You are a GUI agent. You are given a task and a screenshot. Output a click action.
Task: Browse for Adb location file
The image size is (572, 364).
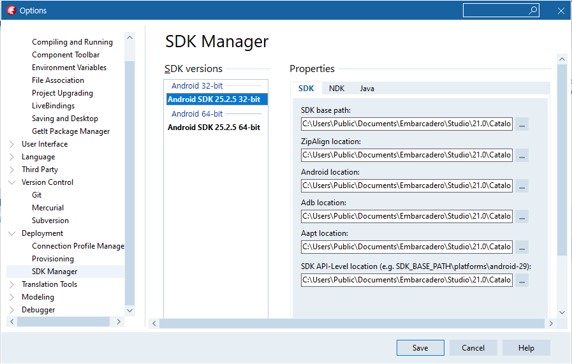522,216
